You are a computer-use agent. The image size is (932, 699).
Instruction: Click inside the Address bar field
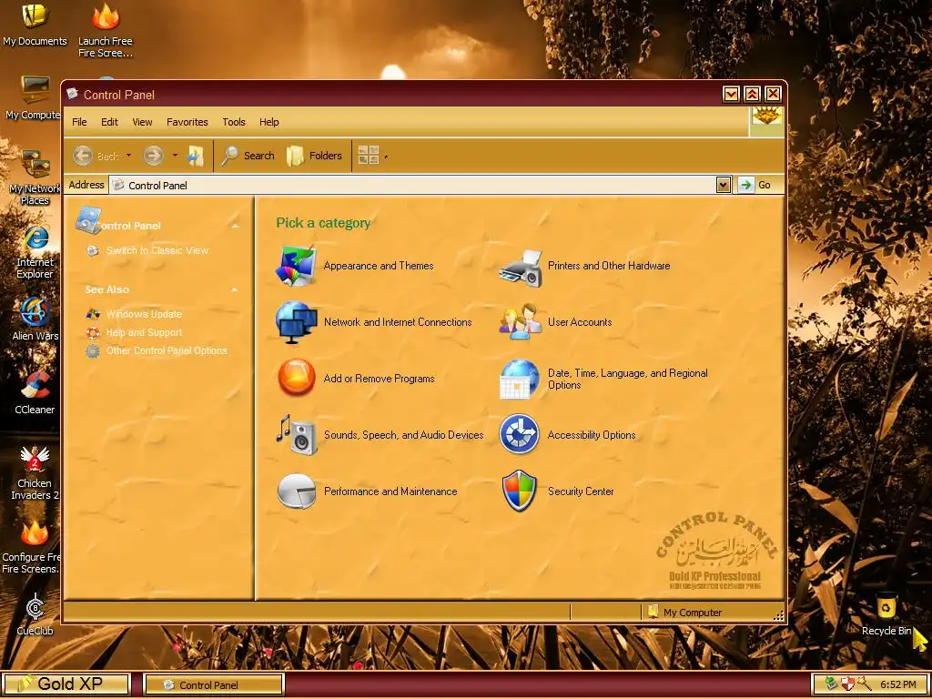[412, 185]
